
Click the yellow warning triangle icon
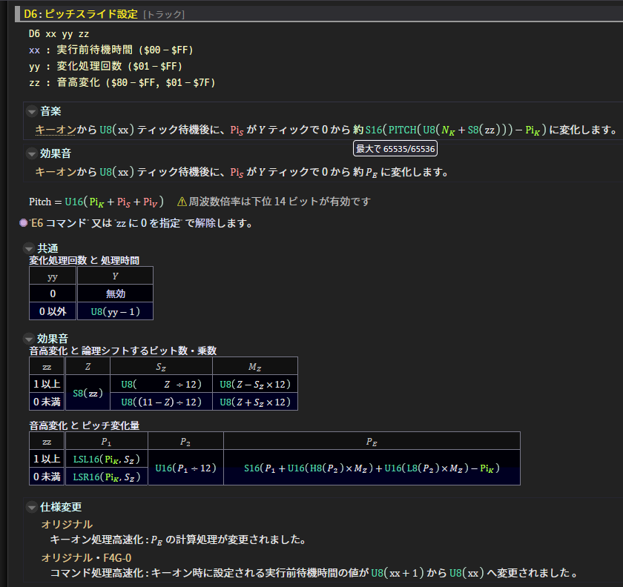[x=182, y=202]
